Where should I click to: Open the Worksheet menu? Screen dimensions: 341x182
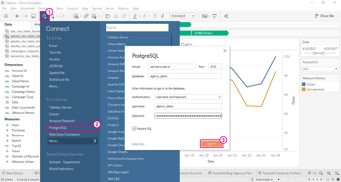click(x=28, y=9)
